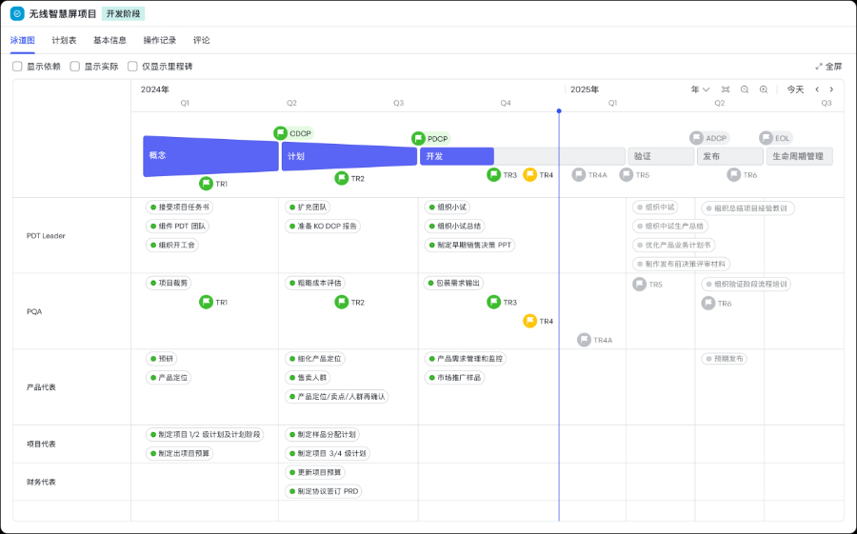Enter fullscreen with 全屏 button

[x=828, y=67]
